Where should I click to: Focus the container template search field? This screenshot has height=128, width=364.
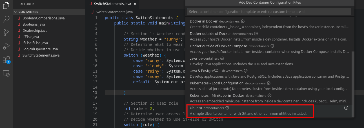point(269,12)
